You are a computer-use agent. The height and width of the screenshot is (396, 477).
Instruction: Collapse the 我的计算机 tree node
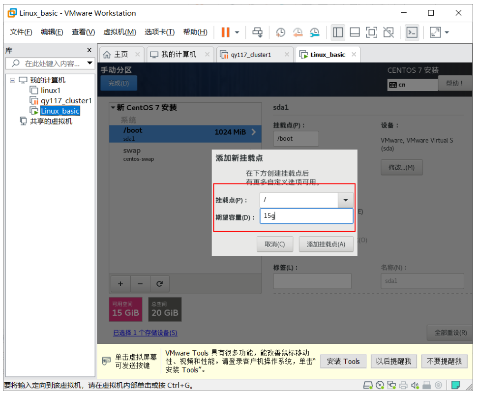click(12, 80)
